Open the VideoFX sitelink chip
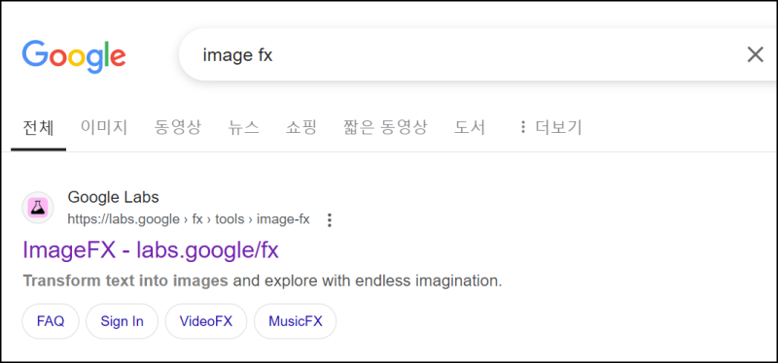The height and width of the screenshot is (363, 778). [x=206, y=321]
